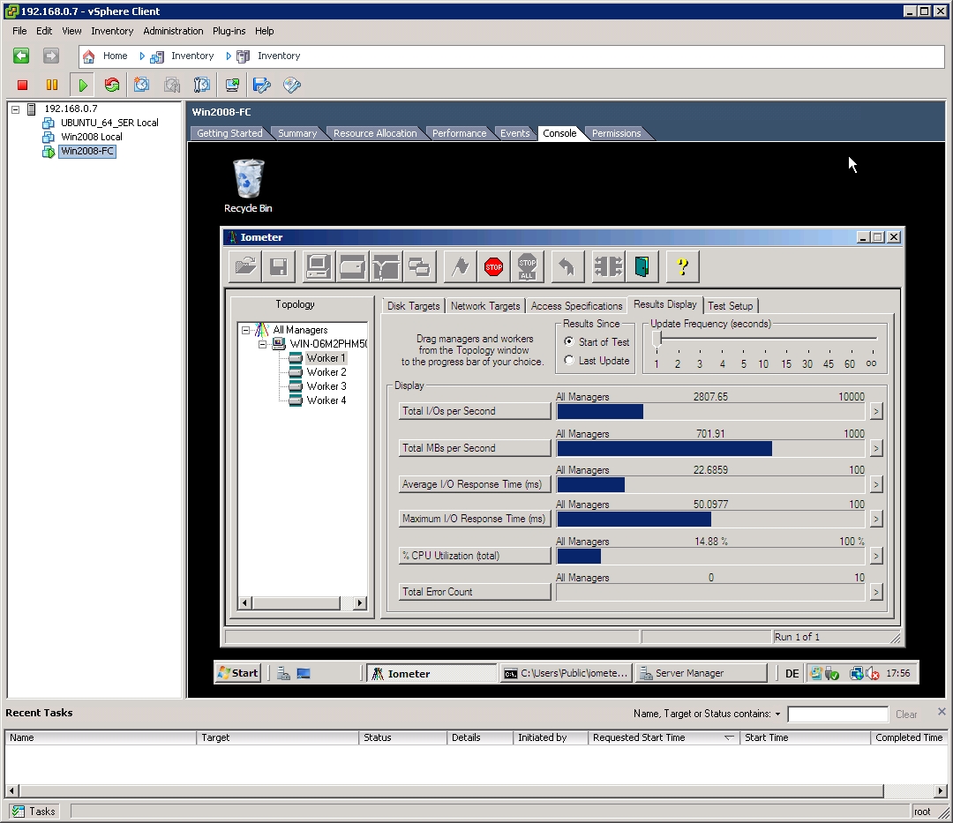Switch to the Performance tab
Image resolution: width=953 pixels, height=823 pixels.
(459, 133)
